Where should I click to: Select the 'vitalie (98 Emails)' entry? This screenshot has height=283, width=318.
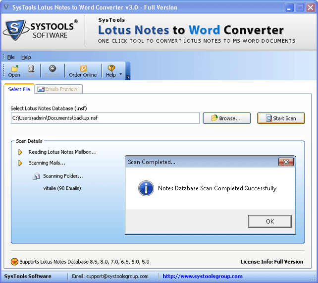click(62, 188)
